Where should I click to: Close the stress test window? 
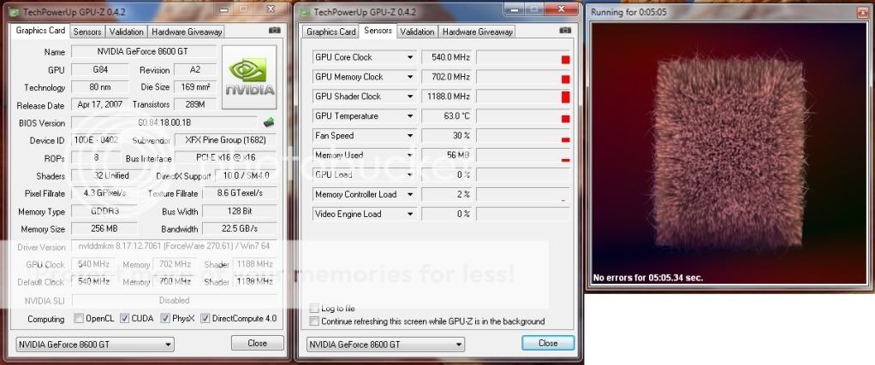[x=863, y=12]
